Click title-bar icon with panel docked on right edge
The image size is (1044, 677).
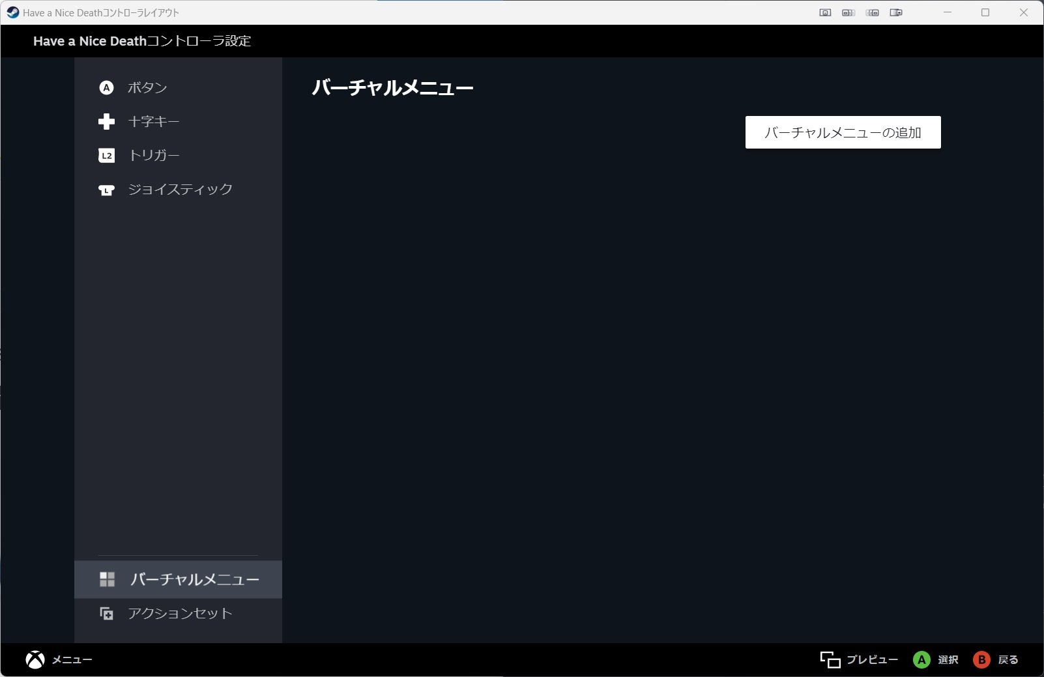tap(896, 12)
